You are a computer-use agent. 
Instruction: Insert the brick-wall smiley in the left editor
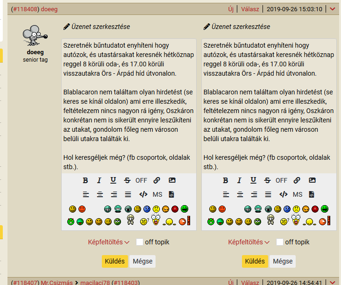pyautogui.click(x=185, y=221)
